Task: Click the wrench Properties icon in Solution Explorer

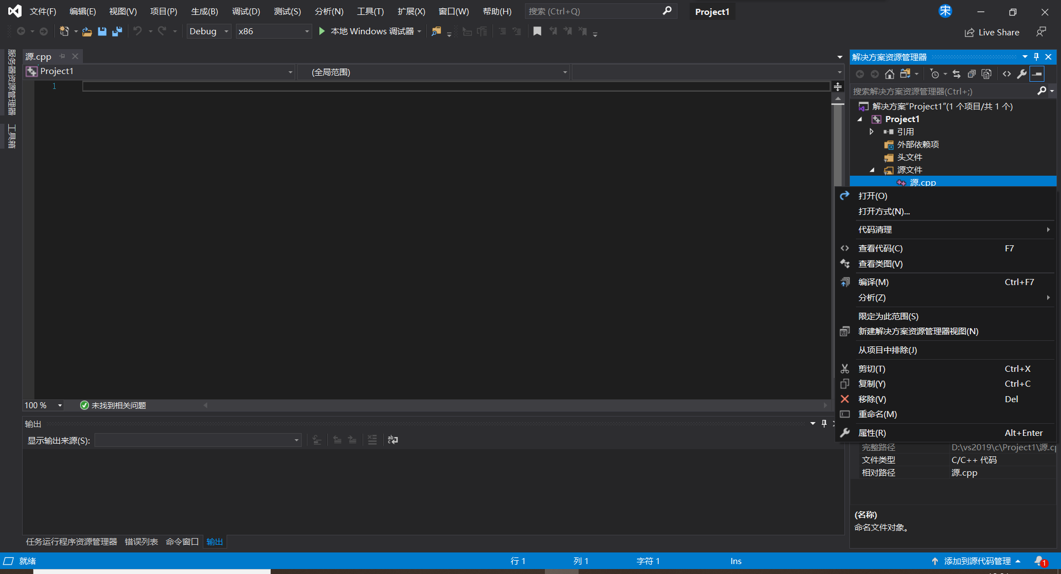Action: click(x=1022, y=74)
